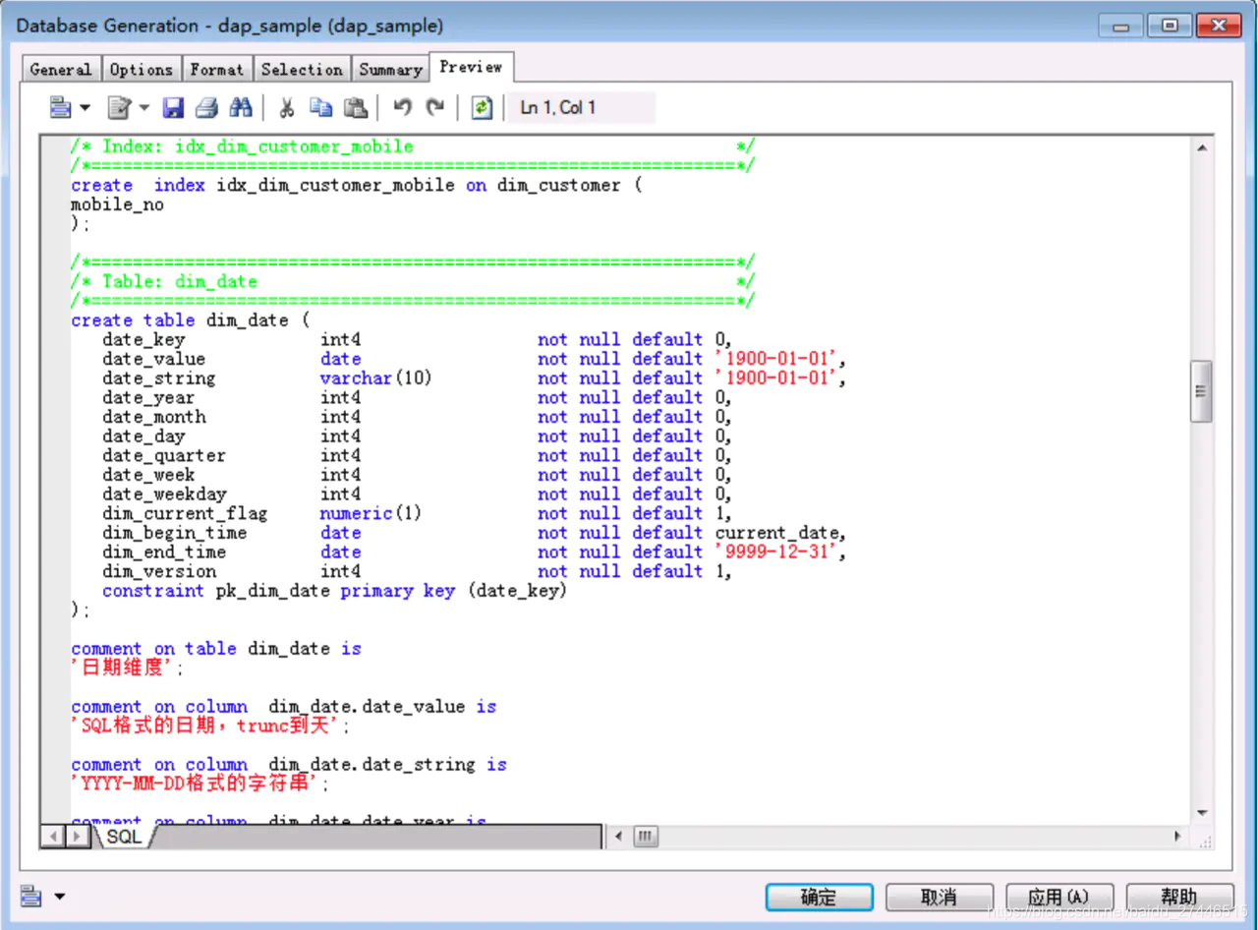Switch to the General tab
Screen dimensions: 1258x930
point(61,69)
